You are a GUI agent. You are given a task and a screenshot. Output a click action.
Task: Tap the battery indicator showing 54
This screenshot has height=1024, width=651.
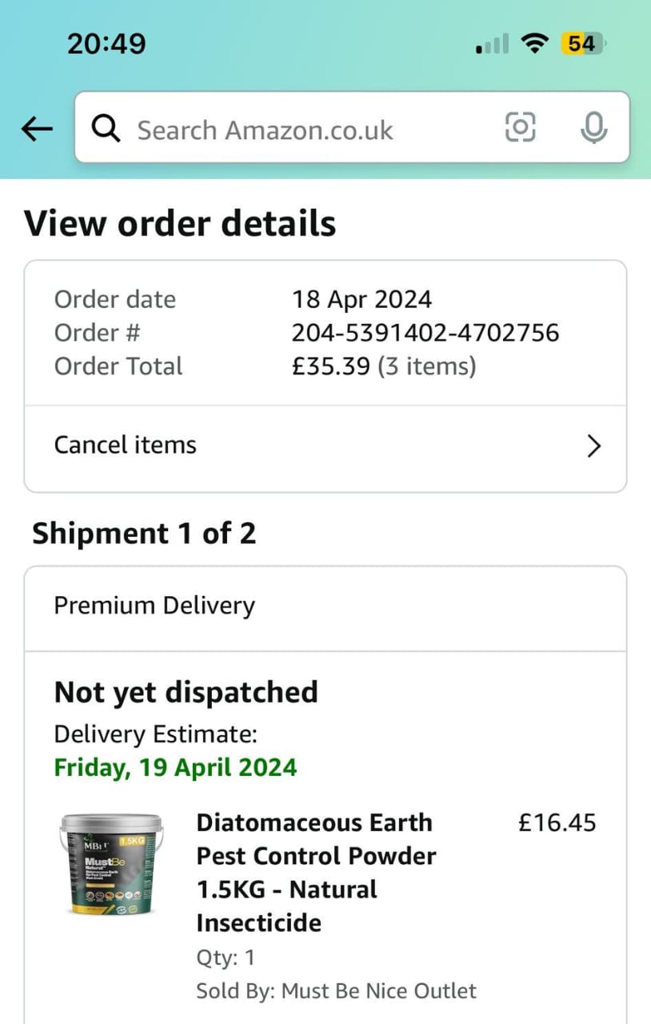click(x=585, y=43)
